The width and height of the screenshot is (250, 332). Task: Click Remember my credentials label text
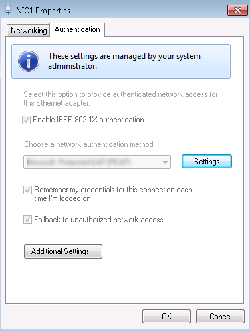(113, 194)
